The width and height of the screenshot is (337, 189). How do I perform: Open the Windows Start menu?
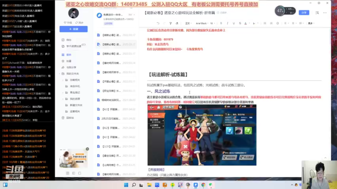tap(126, 185)
